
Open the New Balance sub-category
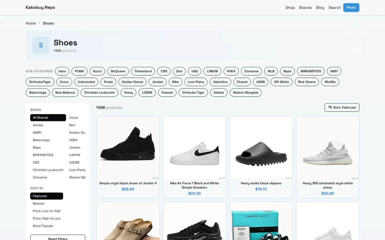coord(65,93)
